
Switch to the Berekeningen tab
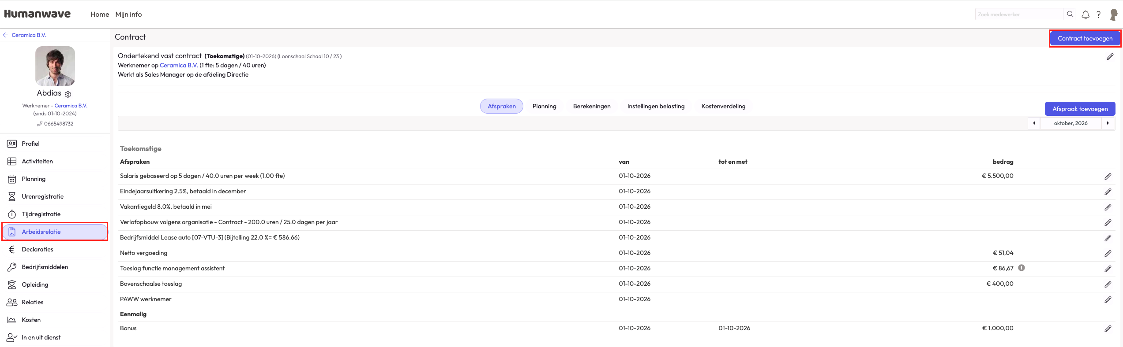(591, 106)
